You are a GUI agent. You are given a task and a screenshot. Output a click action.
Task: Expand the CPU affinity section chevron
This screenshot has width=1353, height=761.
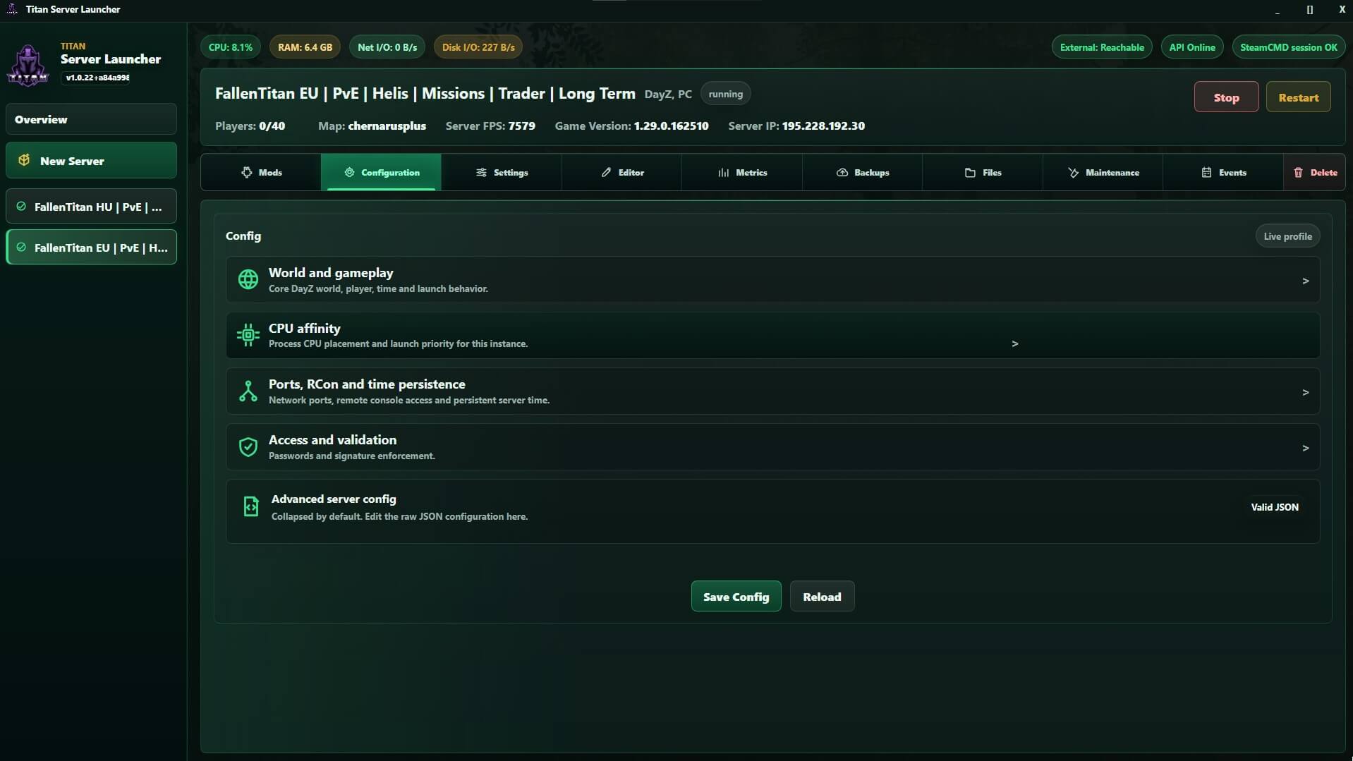coord(1015,343)
